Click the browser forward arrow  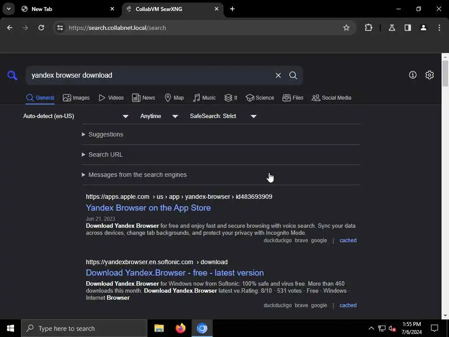click(25, 28)
